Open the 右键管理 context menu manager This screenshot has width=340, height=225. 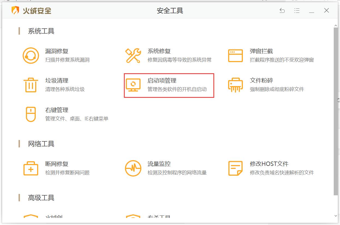point(56,110)
